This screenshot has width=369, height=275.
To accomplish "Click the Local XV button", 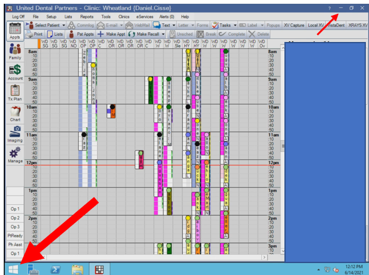I will (x=316, y=25).
